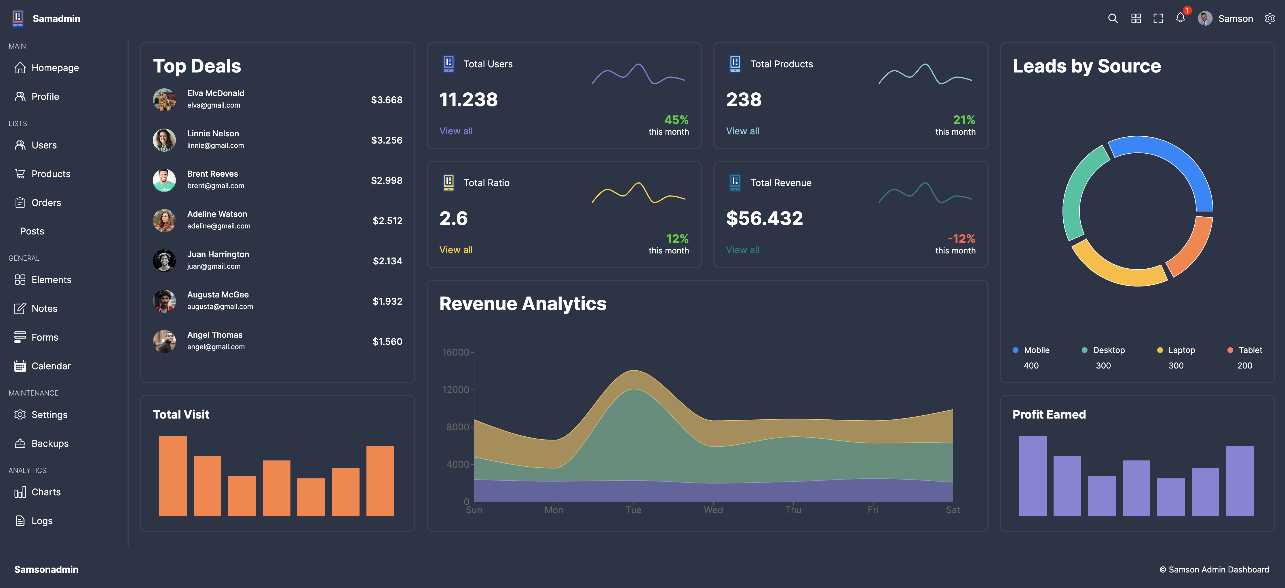This screenshot has height=588, width=1285.
Task: Click the top-right settings gear icon
Action: pyautogui.click(x=1269, y=18)
